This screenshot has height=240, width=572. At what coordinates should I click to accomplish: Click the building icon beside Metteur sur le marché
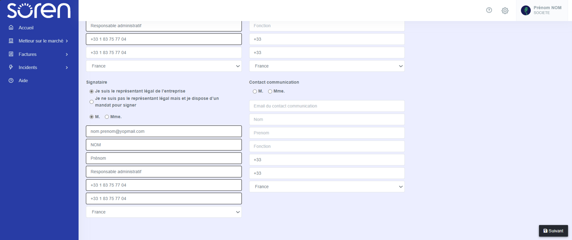(x=11, y=41)
